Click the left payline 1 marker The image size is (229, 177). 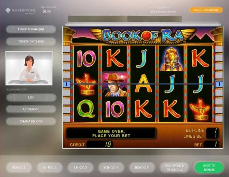(67, 84)
